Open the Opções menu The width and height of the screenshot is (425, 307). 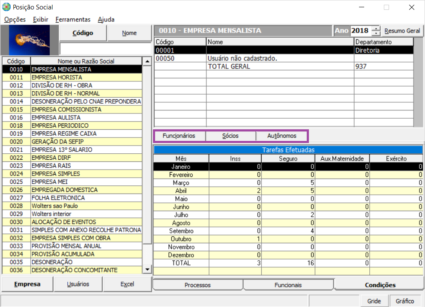(x=15, y=20)
